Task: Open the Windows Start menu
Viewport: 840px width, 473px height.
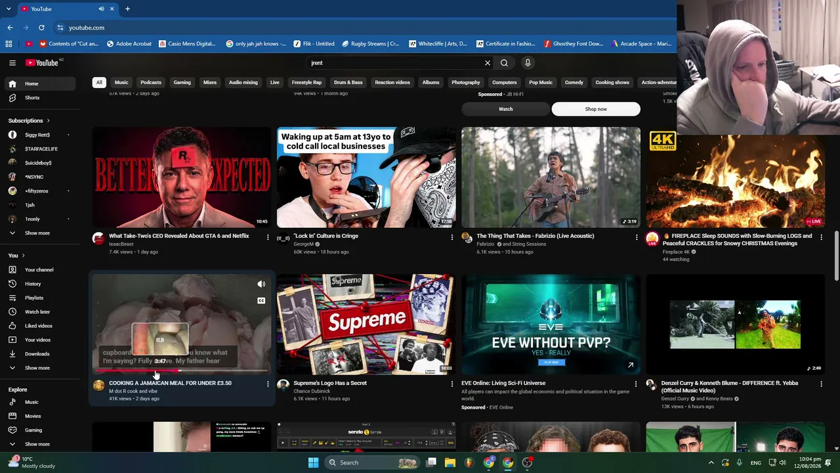Action: [x=313, y=462]
